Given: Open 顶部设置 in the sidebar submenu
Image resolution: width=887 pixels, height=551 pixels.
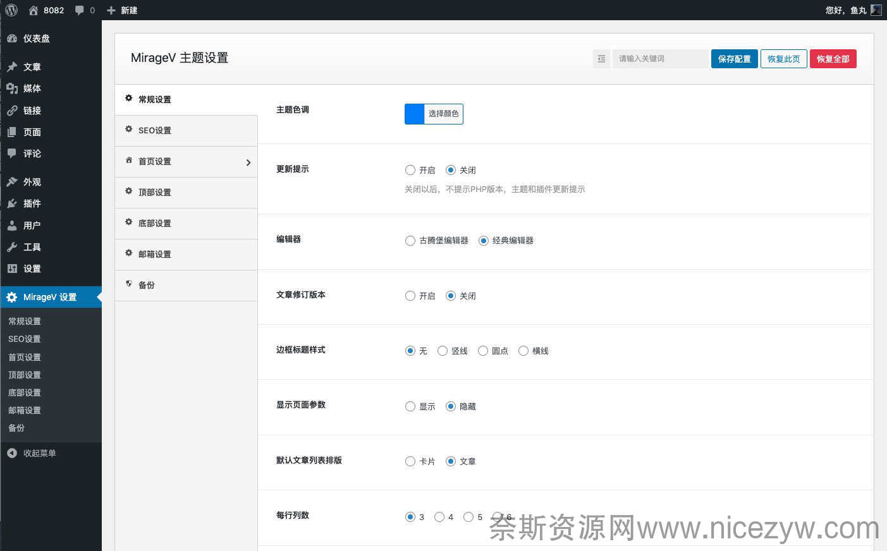Looking at the screenshot, I should [x=25, y=375].
